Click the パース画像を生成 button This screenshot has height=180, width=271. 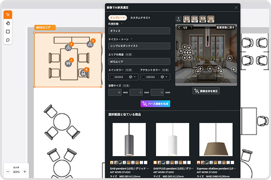pyautogui.click(x=155, y=103)
